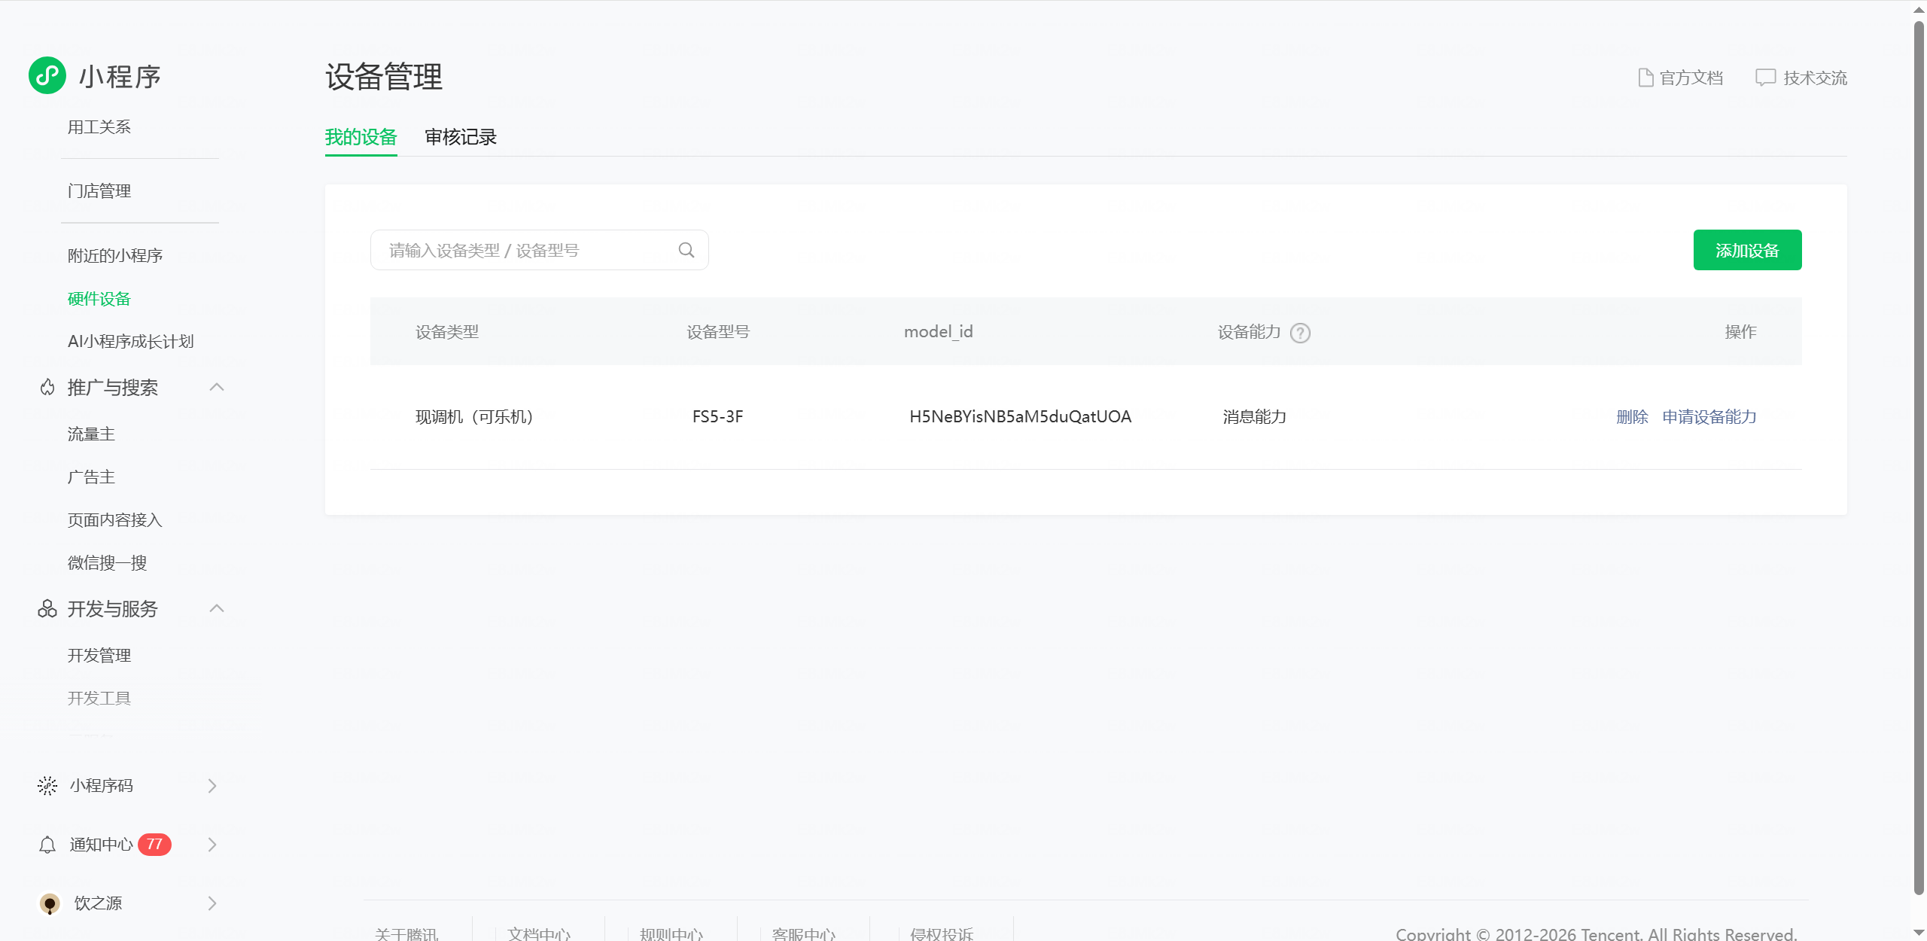1927x941 pixels.
Task: Focus the device type search input field
Action: tap(527, 250)
